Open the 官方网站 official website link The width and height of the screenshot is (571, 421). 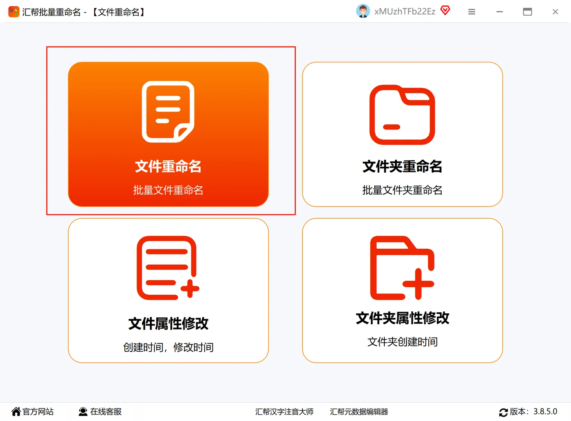38,411
